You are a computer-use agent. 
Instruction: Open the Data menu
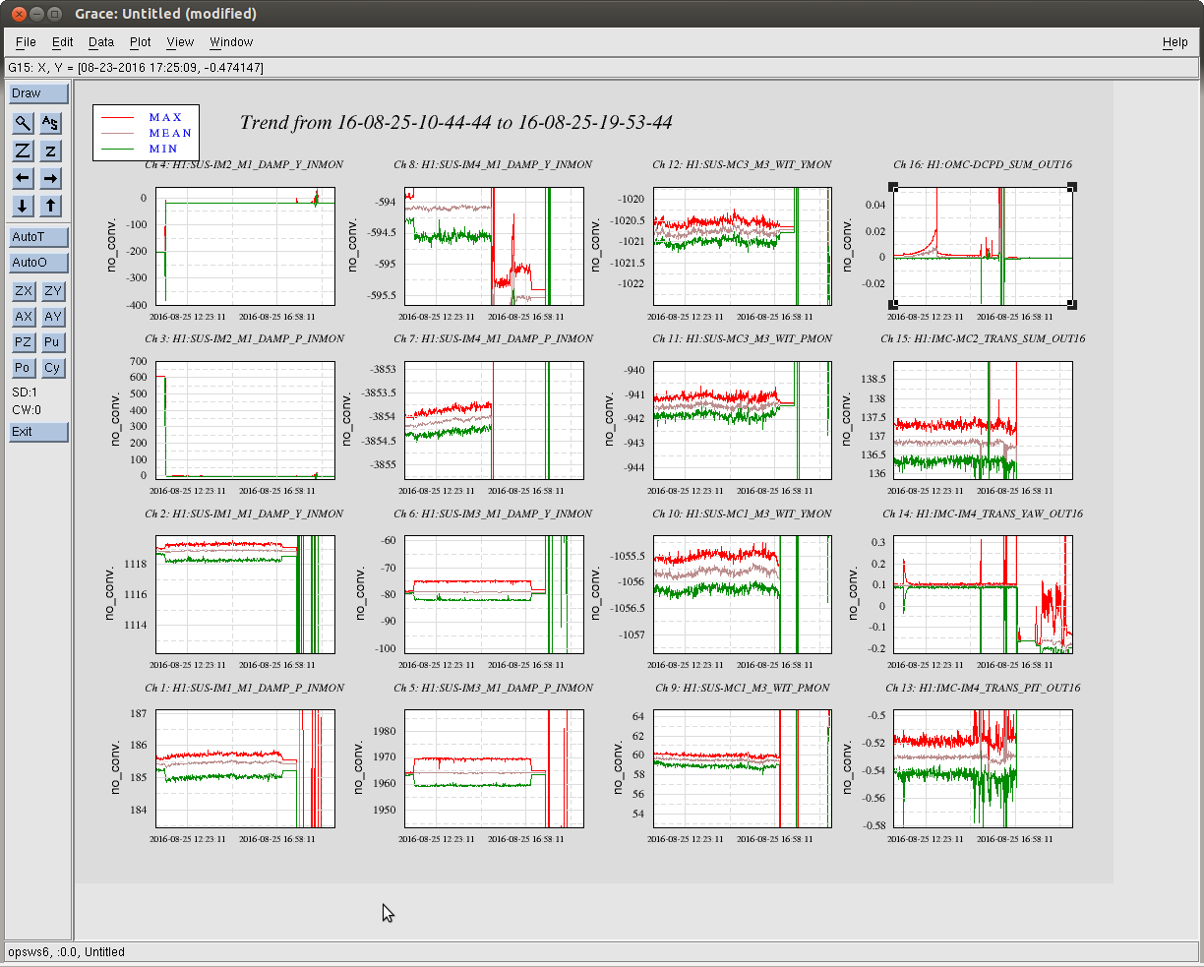coord(101,42)
